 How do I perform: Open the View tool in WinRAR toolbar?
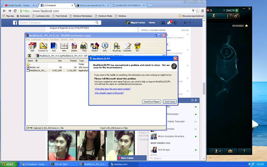64,47
